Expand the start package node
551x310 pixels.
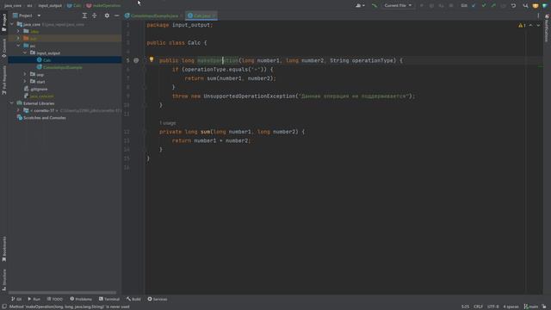pos(25,82)
